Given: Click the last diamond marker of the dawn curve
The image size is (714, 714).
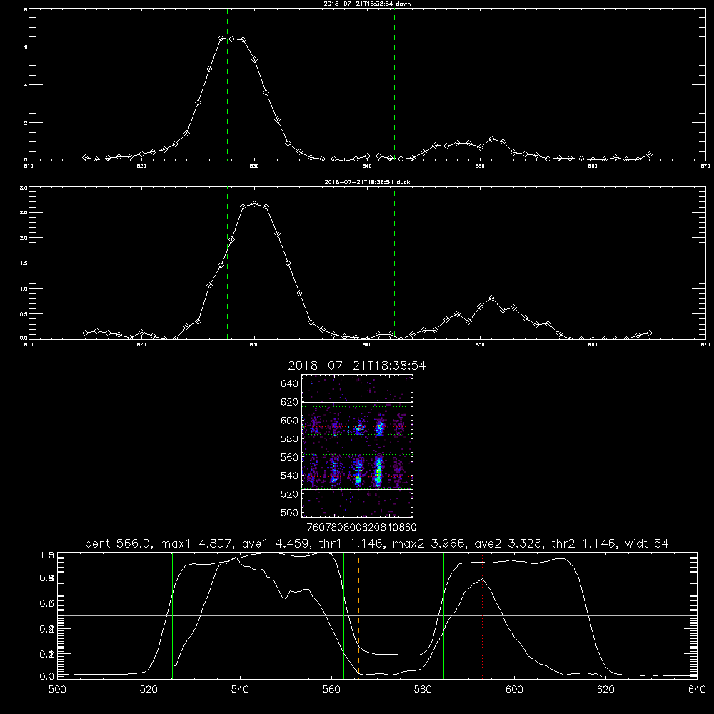Looking at the screenshot, I should (x=649, y=155).
